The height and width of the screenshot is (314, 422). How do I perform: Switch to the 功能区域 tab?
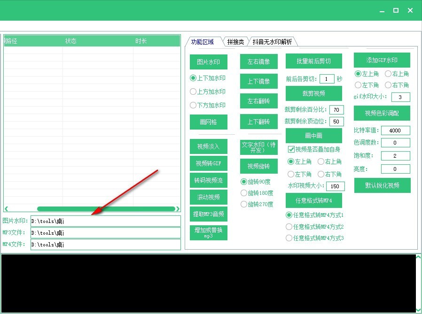203,42
